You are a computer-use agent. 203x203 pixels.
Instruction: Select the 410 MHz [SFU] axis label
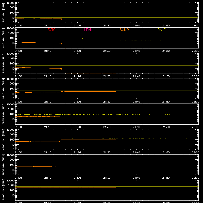(x=3, y=38)
